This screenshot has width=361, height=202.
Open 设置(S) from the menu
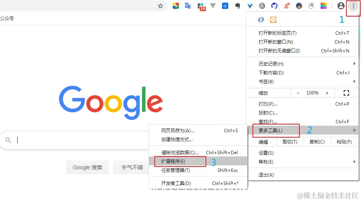[x=302, y=153]
